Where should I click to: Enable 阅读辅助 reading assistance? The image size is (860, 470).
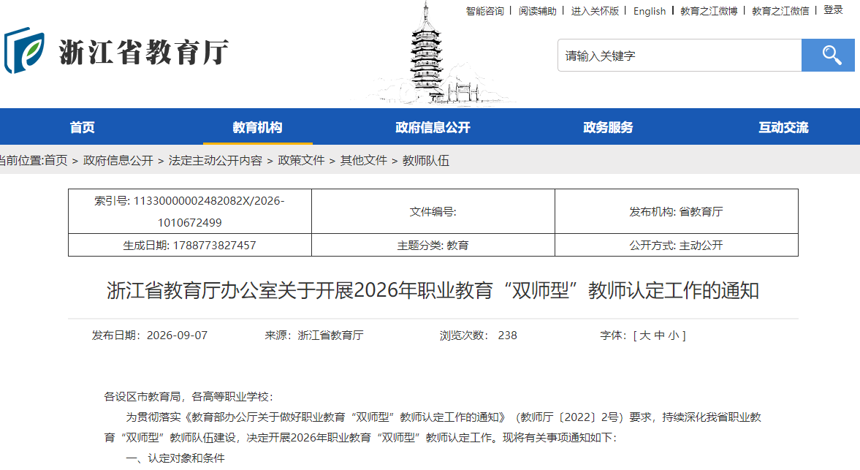tap(538, 11)
